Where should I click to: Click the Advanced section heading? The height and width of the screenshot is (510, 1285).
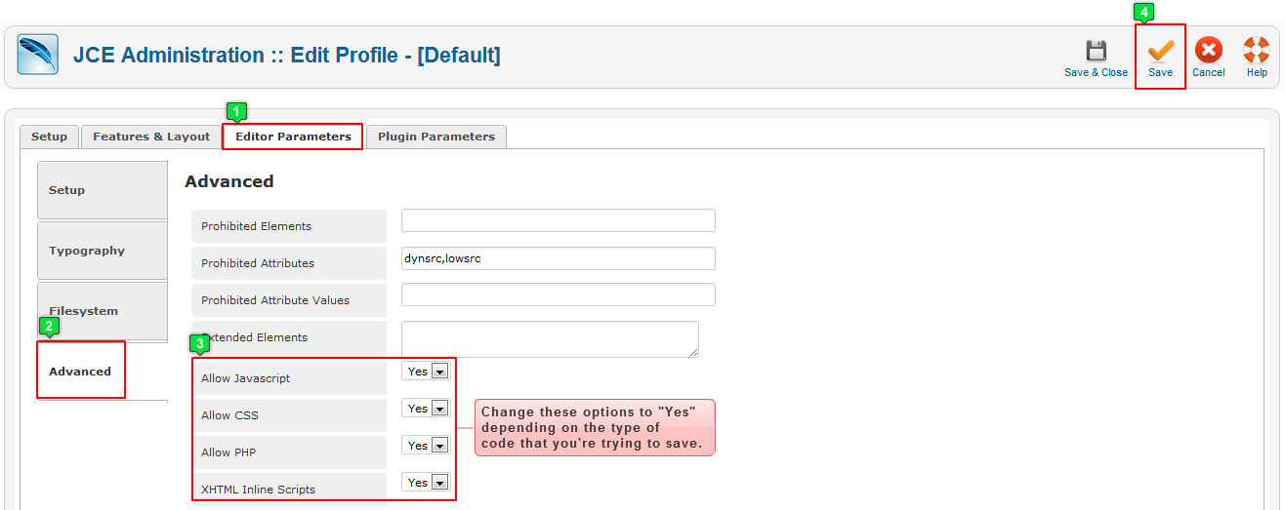pyautogui.click(x=229, y=181)
